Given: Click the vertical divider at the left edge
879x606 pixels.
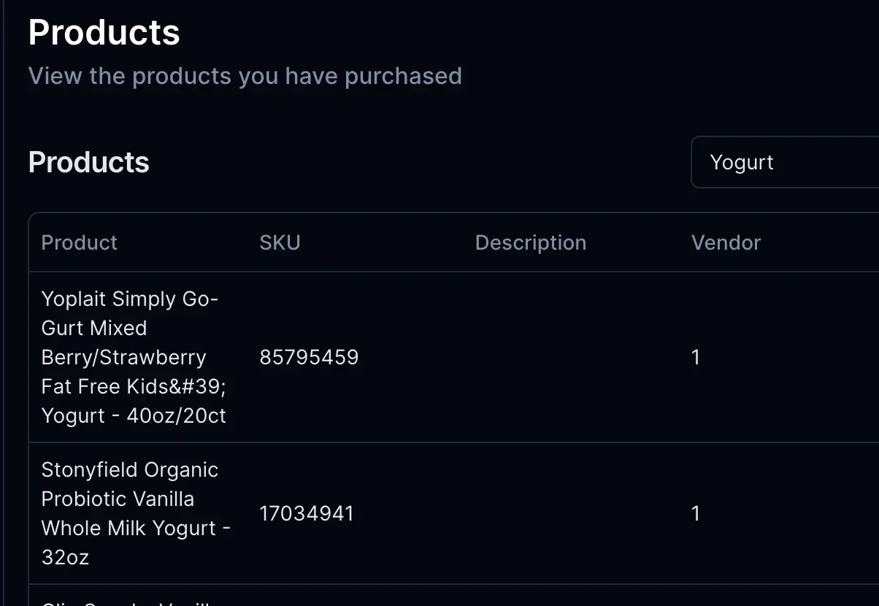Looking at the screenshot, I should [4, 303].
